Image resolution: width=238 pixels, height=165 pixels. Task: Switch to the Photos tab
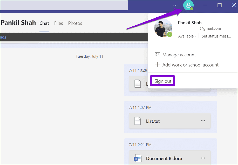pos(75,23)
